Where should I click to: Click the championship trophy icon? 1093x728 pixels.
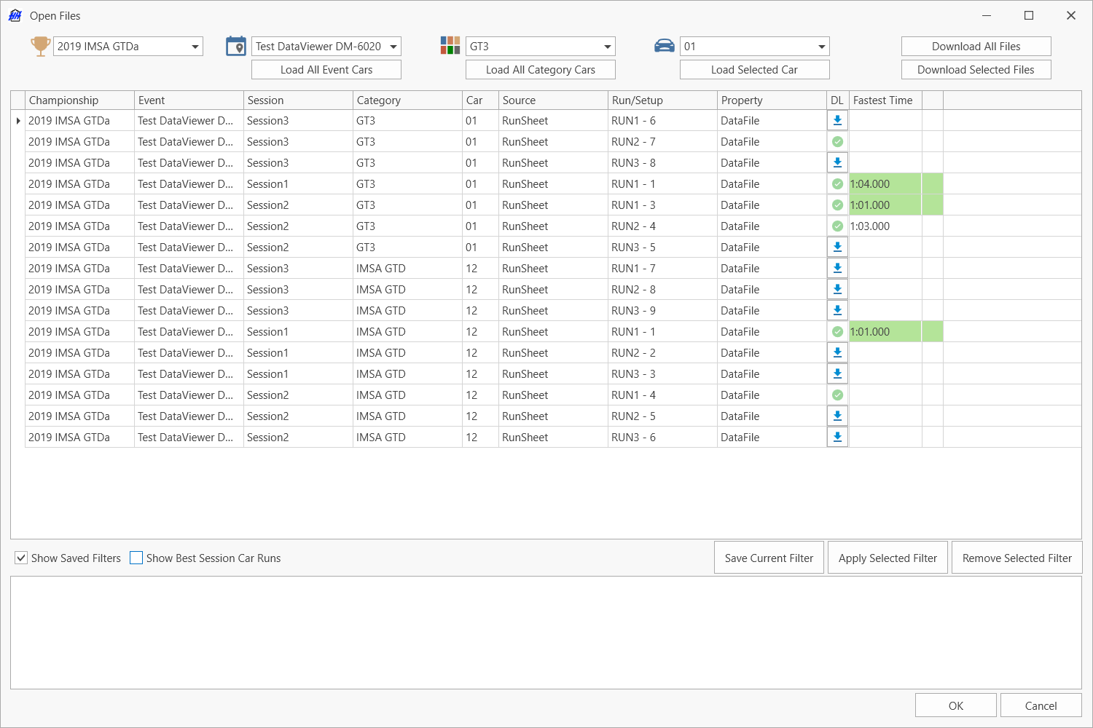coord(40,46)
